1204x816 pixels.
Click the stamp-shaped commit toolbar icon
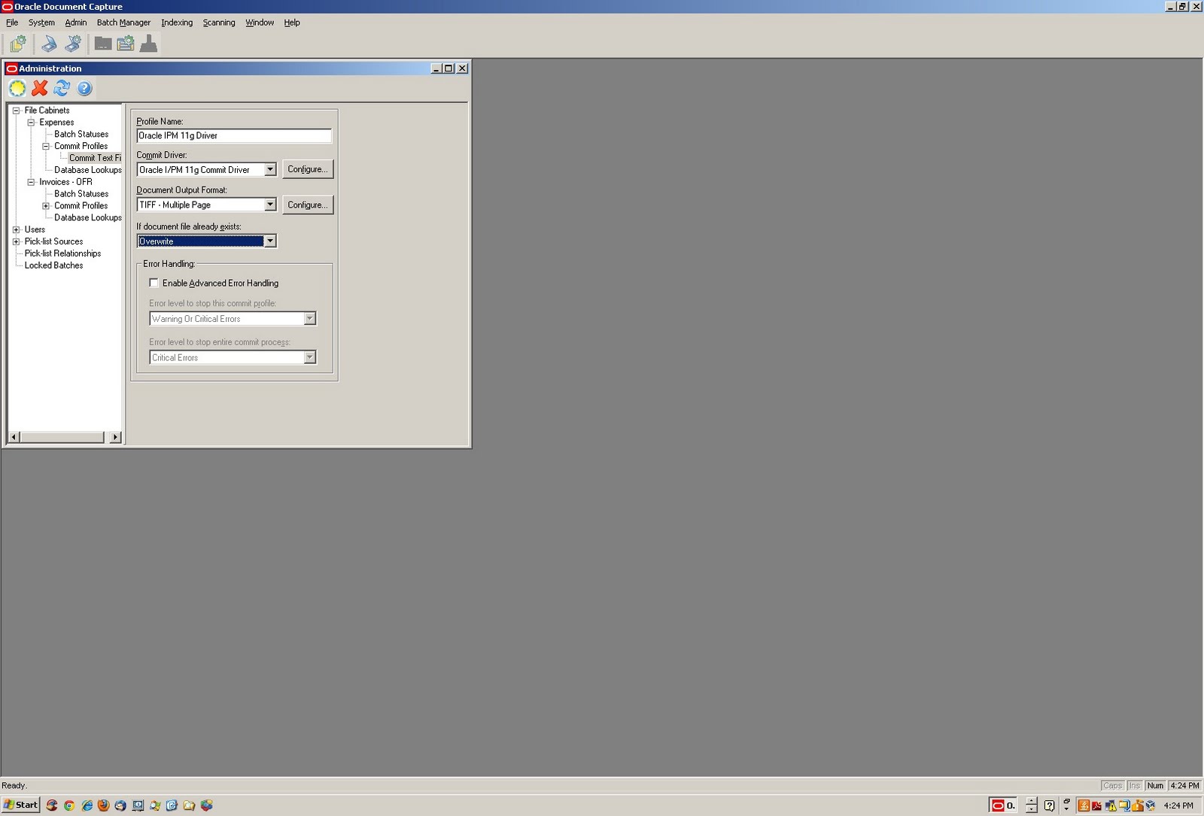(149, 44)
